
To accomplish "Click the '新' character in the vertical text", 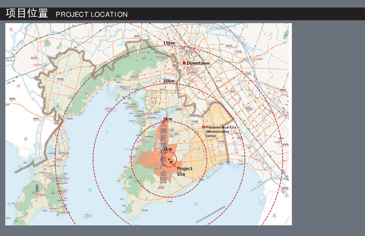I will [x=163, y=138].
